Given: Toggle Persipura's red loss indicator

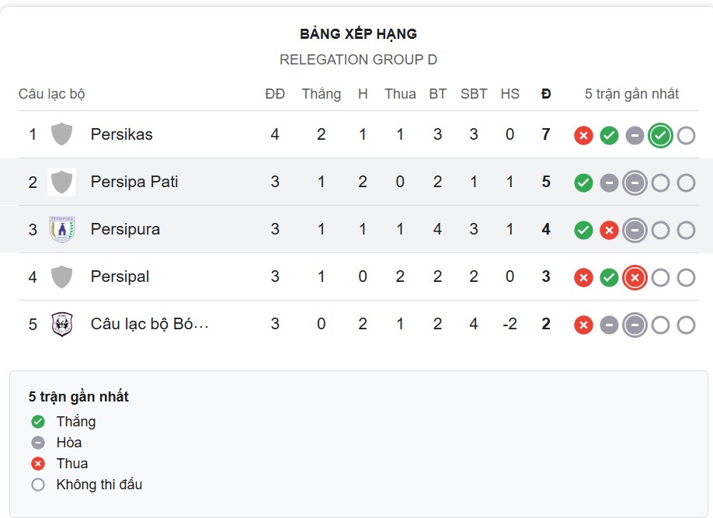Looking at the screenshot, I should (x=609, y=229).
